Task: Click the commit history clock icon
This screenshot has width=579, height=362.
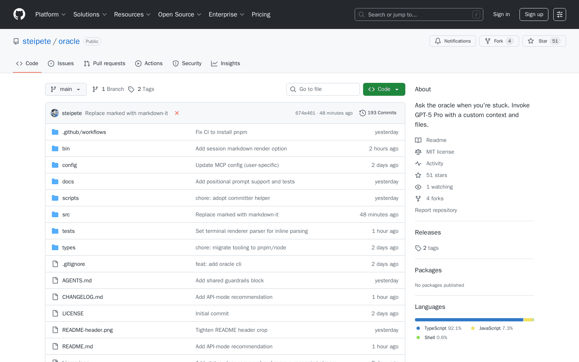Action: tap(363, 113)
